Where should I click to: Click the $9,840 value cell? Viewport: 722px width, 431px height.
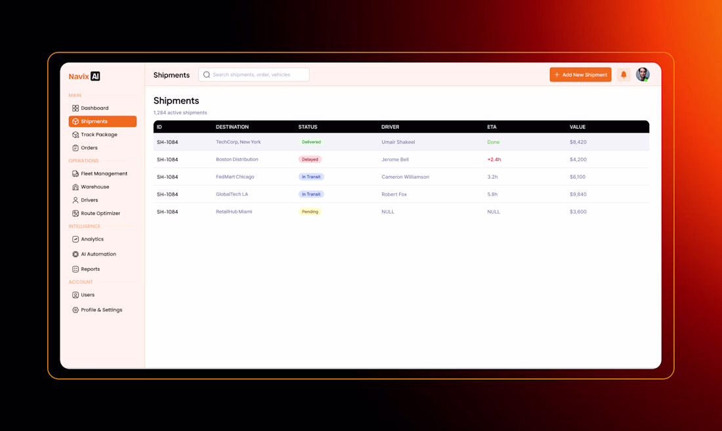[578, 194]
